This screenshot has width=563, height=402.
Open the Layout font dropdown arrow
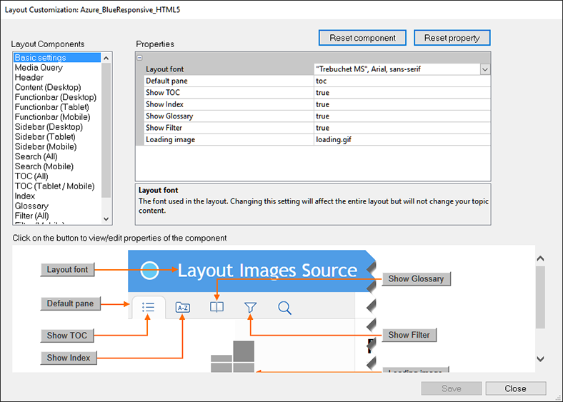point(485,69)
